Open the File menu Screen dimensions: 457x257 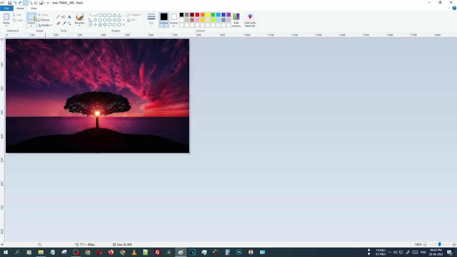point(6,8)
